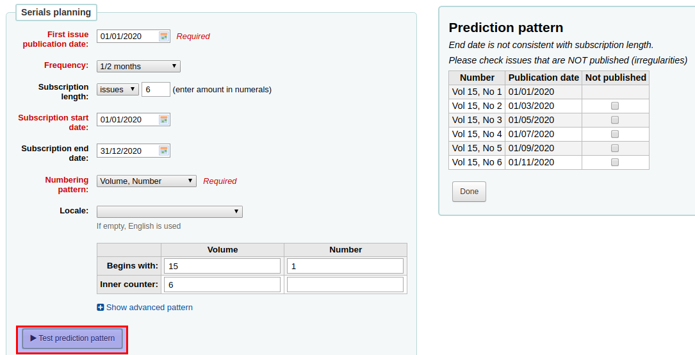Show advanced pattern link
Screen dimensions: 695x355
point(149,308)
